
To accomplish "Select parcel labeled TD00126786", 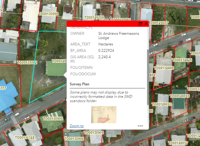I will pyautogui.click(x=94, y=17).
